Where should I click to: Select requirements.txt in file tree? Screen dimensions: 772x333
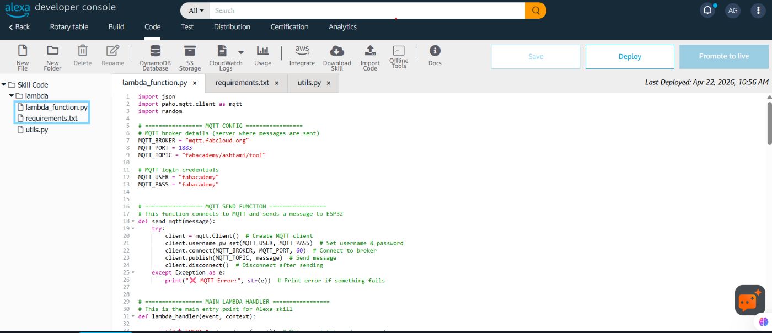pyautogui.click(x=47, y=118)
